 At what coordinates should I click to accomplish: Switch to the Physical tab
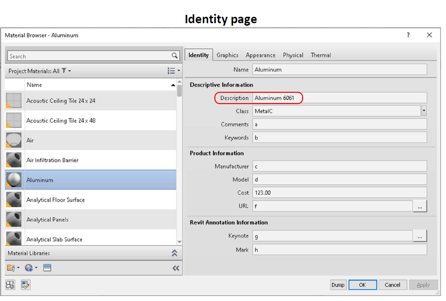coord(293,55)
